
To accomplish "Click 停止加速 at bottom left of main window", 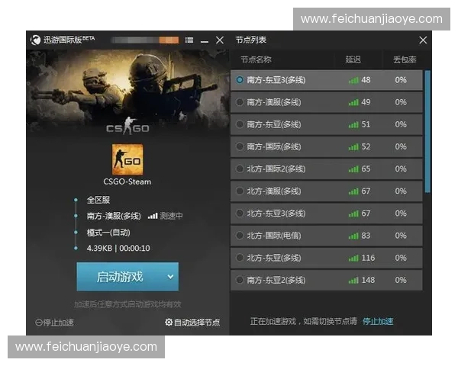I will (59, 323).
